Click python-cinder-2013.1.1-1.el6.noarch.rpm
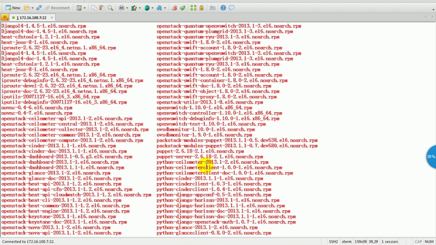This screenshot has width=436, height=245. [210, 178]
